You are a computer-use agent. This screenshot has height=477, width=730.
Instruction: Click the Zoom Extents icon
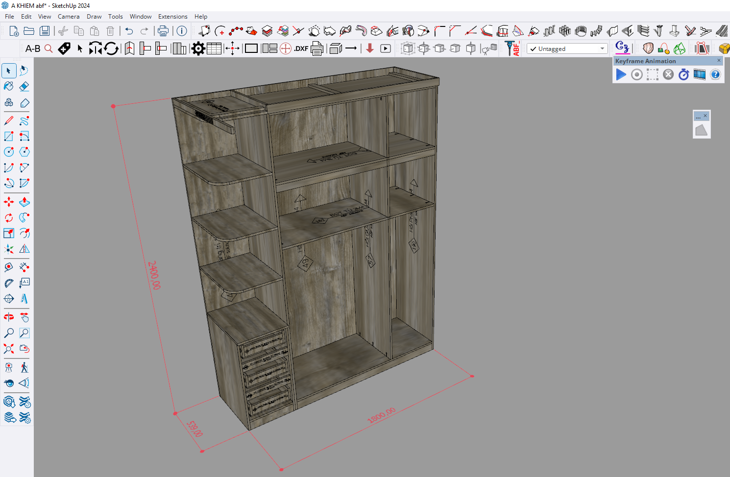(9, 349)
